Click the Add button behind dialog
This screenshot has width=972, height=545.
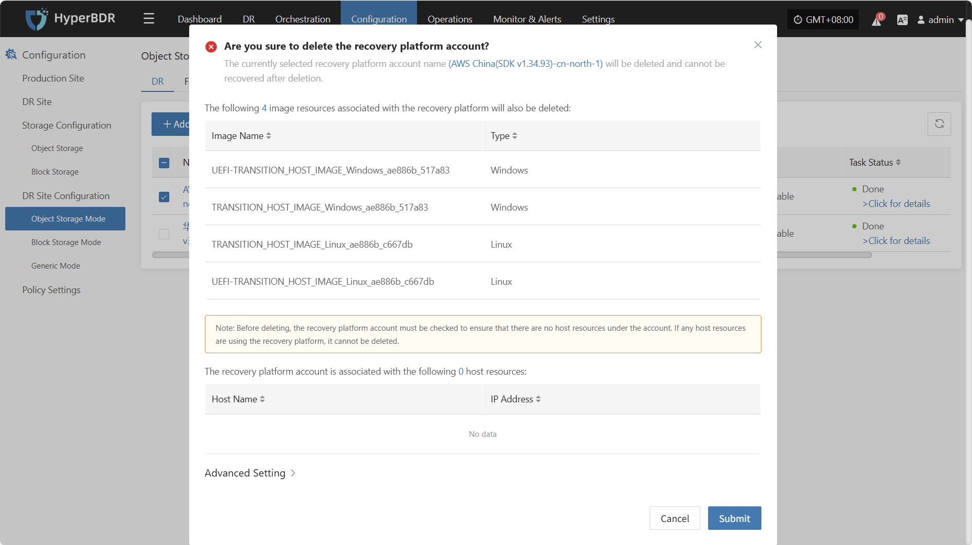(171, 124)
